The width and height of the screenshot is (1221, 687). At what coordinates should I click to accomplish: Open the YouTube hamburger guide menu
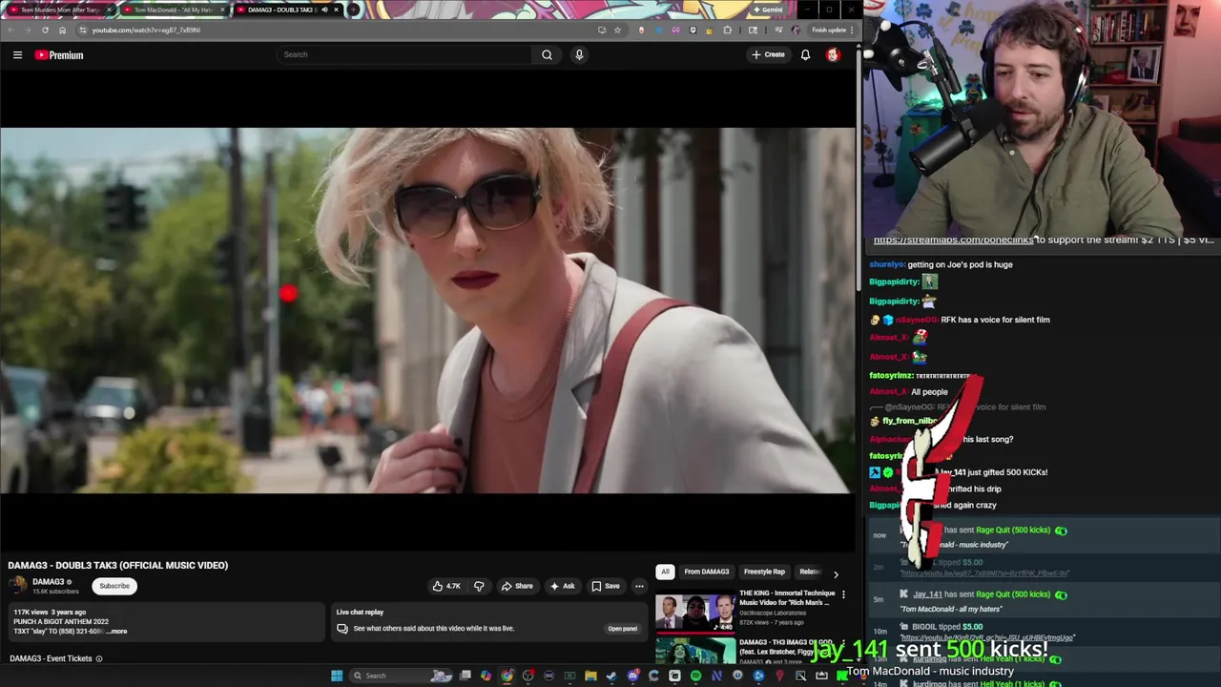coord(17,55)
